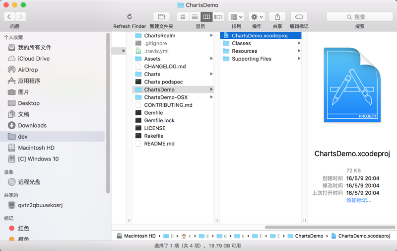Select CHANGELOG.md file
Image resolution: width=397 pixels, height=251 pixels.
click(x=173, y=67)
